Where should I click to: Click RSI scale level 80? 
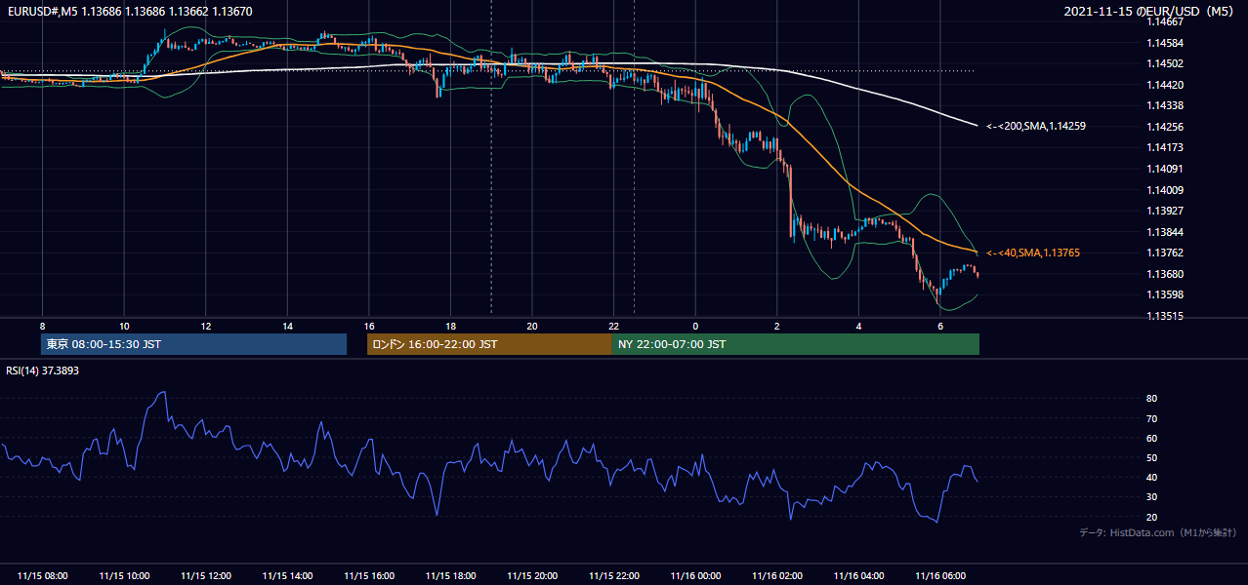(x=1152, y=400)
